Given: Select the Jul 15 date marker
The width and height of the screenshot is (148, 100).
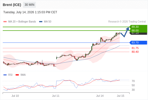Looking at the screenshot, I should point(121,96).
